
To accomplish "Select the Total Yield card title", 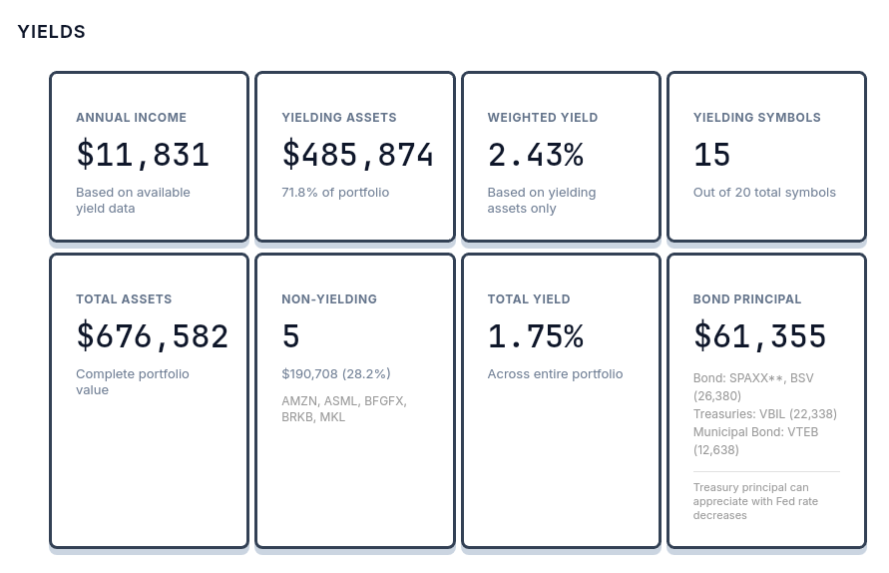I will pos(529,299).
